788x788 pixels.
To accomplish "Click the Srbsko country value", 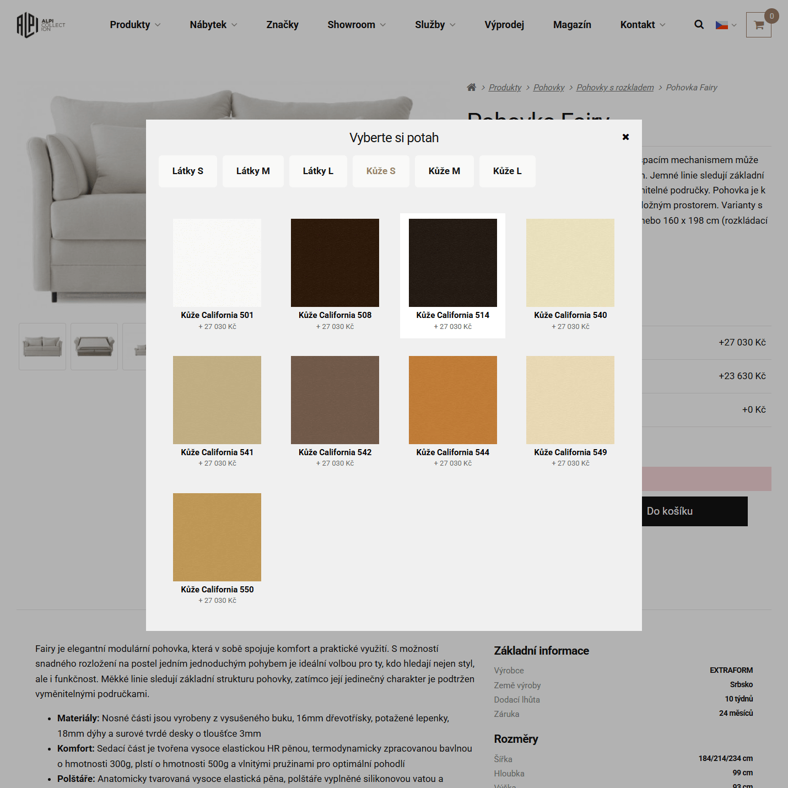I will 742,684.
